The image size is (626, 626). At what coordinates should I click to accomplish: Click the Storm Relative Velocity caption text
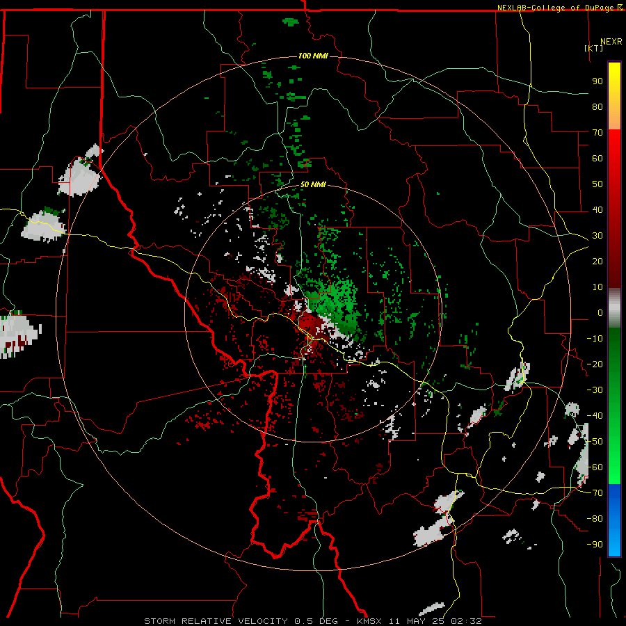[x=312, y=621]
